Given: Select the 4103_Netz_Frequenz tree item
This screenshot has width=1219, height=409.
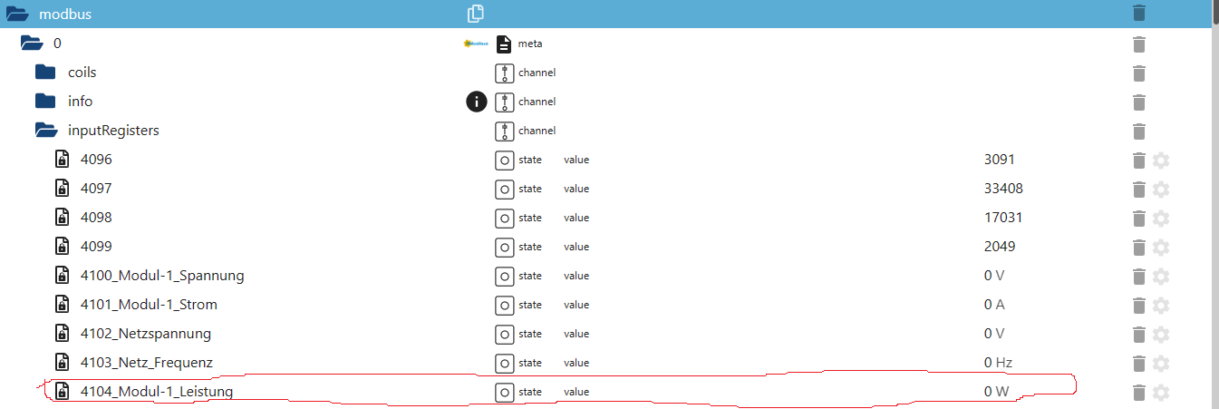Looking at the screenshot, I should tap(146, 363).
